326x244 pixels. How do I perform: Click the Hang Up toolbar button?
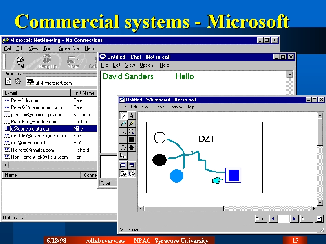click(47, 62)
